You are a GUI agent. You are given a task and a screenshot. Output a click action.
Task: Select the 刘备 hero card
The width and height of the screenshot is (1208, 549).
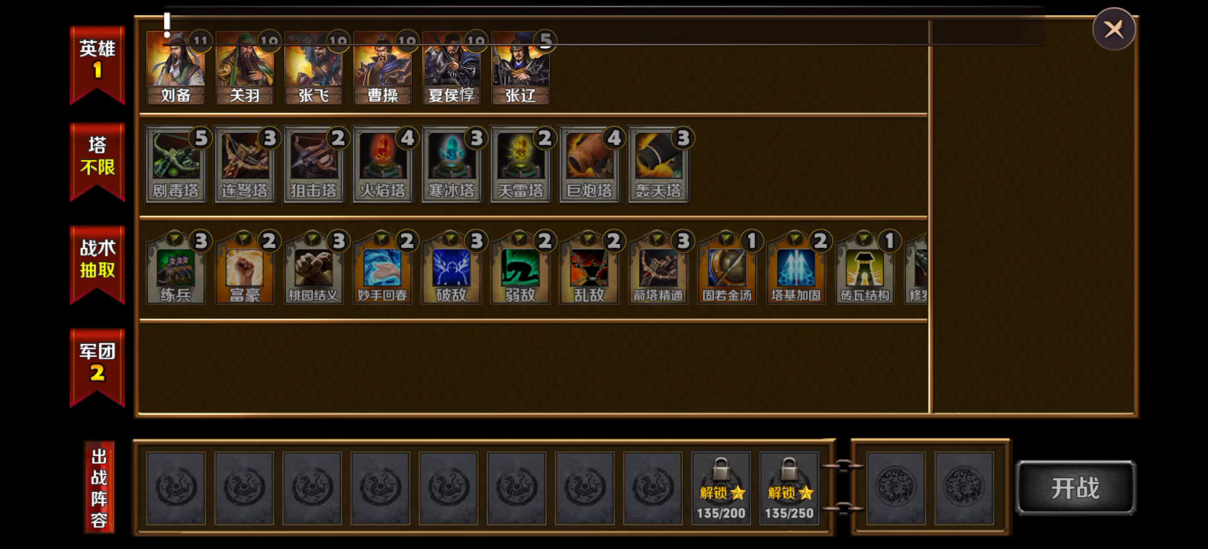[175, 68]
